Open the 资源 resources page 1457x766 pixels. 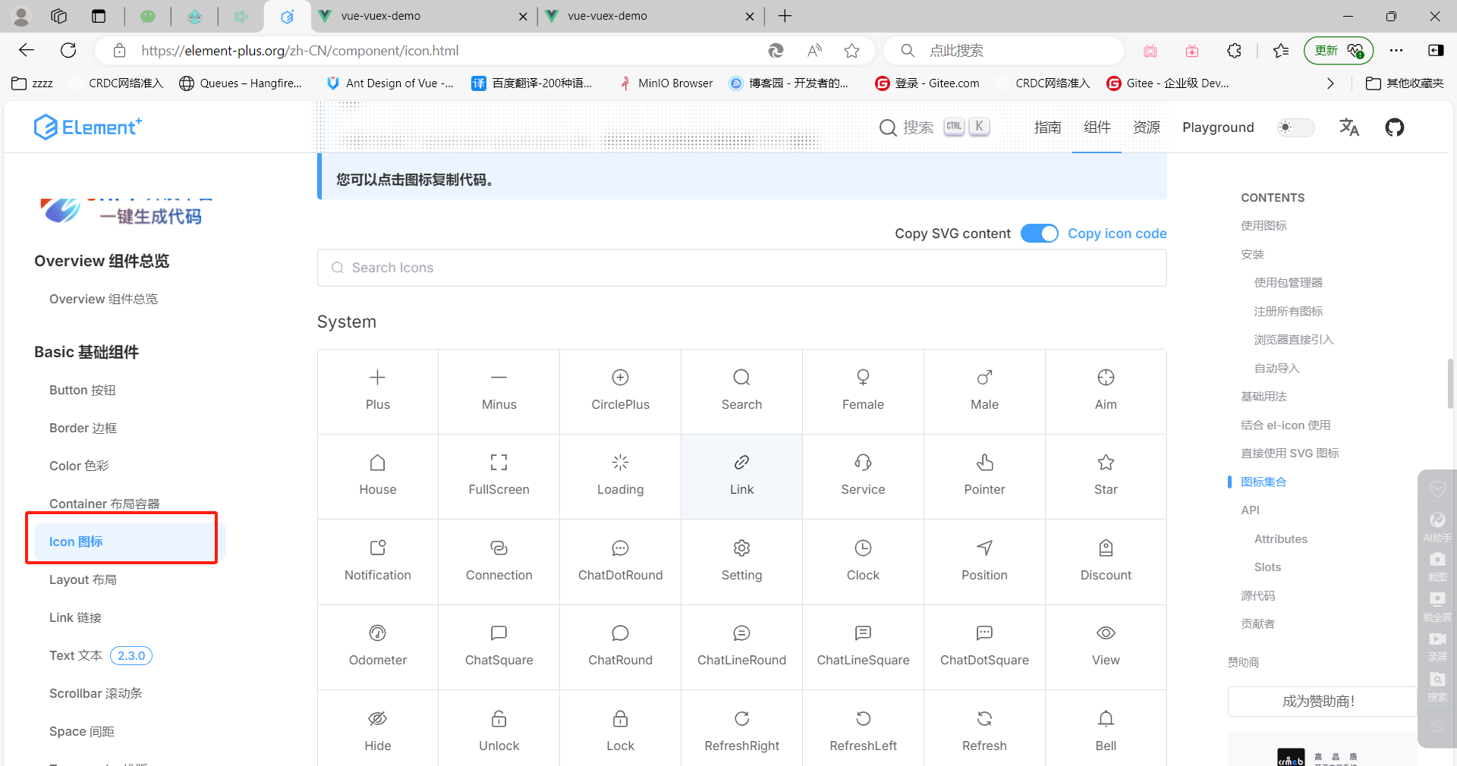1146,127
